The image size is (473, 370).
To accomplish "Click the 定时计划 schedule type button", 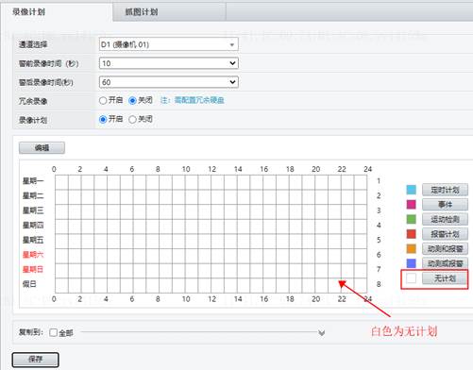I will [x=445, y=190].
